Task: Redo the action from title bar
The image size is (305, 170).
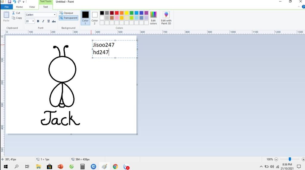Action: (x=19, y=2)
